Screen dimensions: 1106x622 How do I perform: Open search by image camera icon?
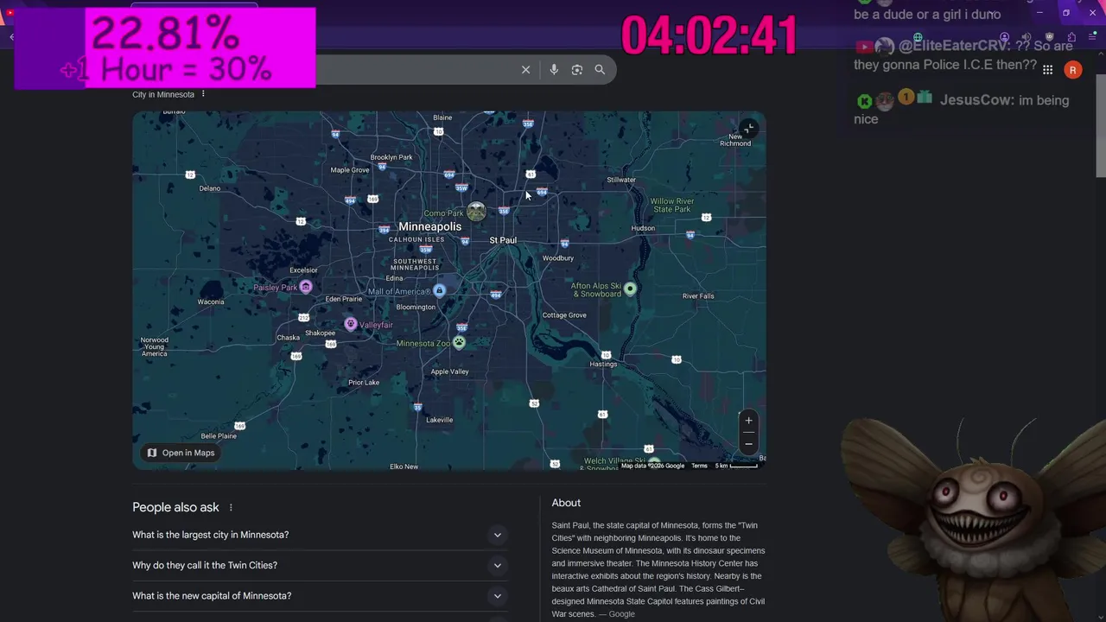tap(577, 70)
